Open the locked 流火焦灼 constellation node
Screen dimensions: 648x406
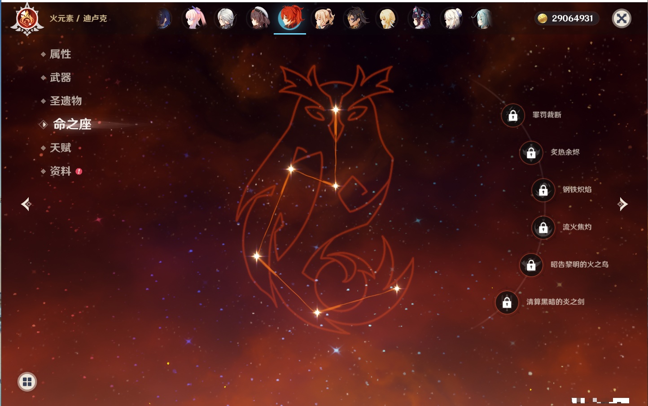tap(543, 228)
